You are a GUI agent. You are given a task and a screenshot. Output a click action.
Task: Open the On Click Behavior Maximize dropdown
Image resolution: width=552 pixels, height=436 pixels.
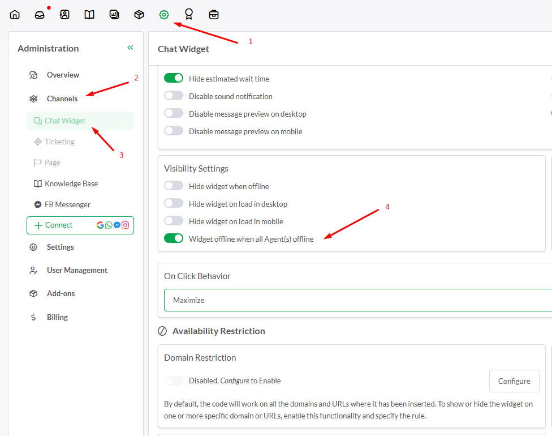coord(357,300)
